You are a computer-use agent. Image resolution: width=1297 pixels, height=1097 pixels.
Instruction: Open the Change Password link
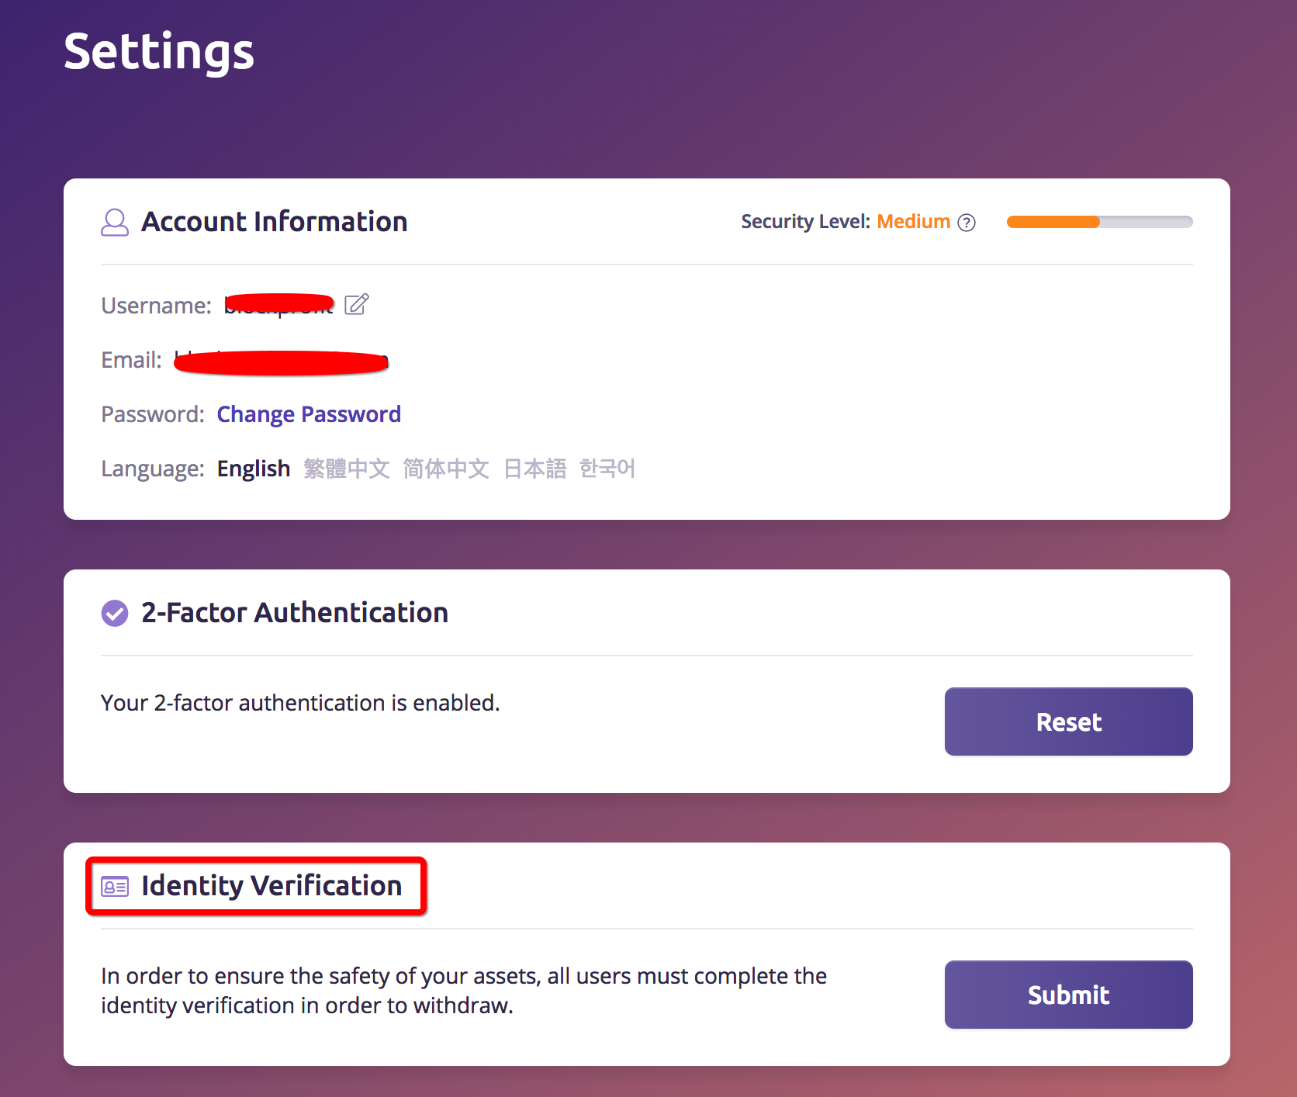[x=309, y=414]
